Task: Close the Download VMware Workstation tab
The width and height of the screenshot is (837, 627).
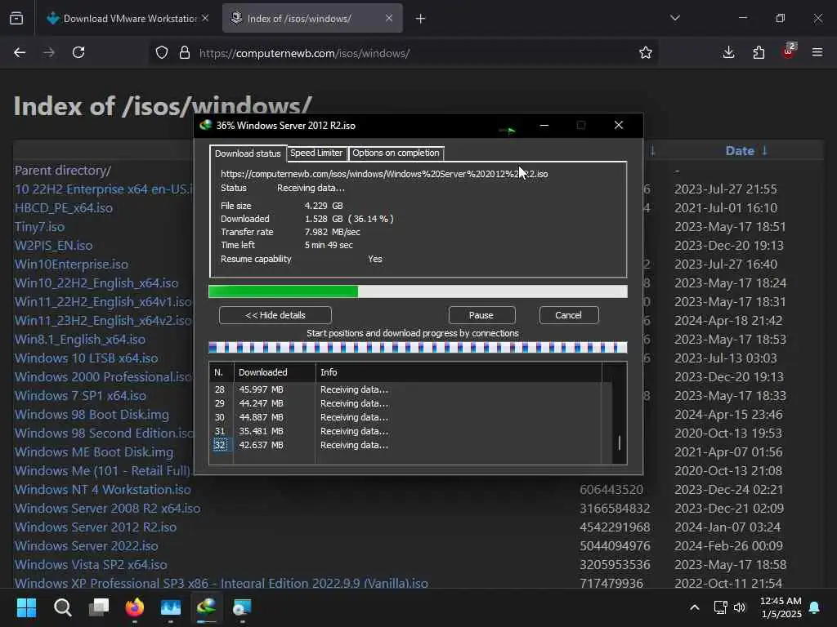Action: click(205, 18)
